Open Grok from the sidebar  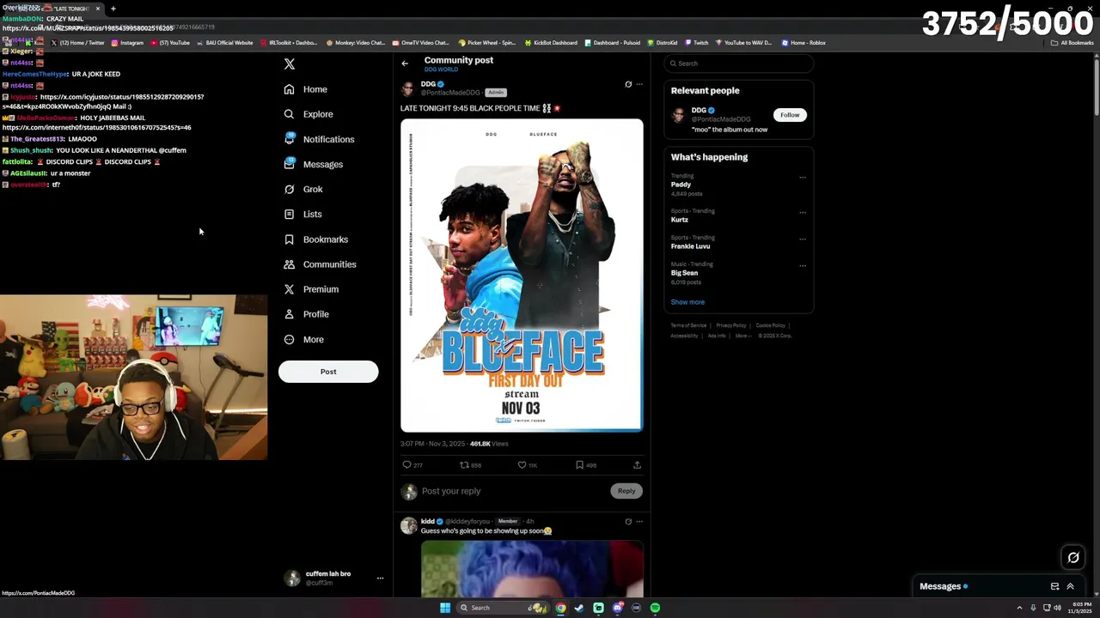click(303, 189)
